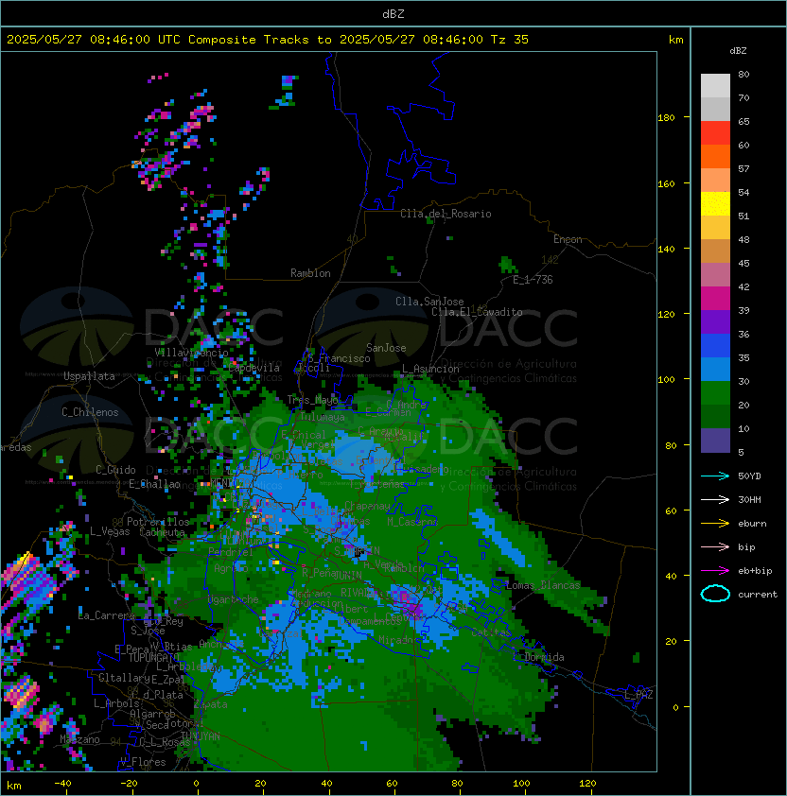Click the magenta eb+bip arrow legend icon
The image size is (787, 796).
[x=715, y=571]
